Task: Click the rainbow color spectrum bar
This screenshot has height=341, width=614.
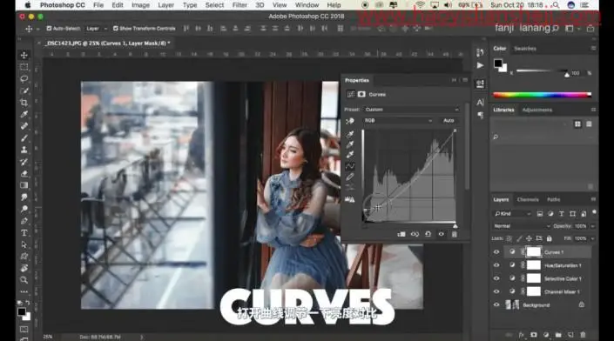Action: click(x=542, y=95)
